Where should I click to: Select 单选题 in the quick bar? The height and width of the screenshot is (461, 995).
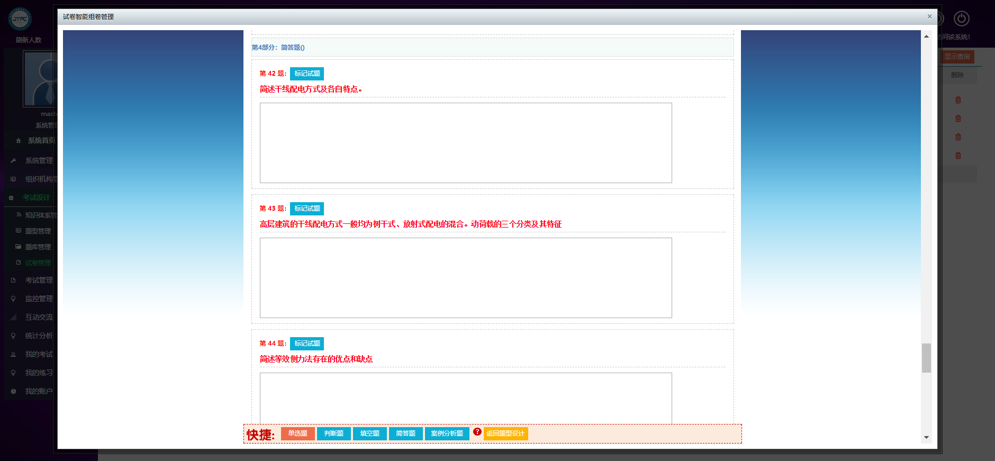[297, 433]
